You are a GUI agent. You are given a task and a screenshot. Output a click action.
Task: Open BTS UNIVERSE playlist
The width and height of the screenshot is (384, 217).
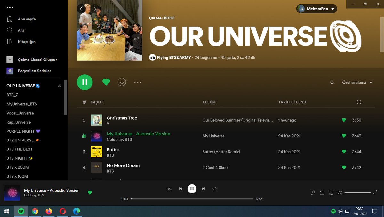pos(23,140)
